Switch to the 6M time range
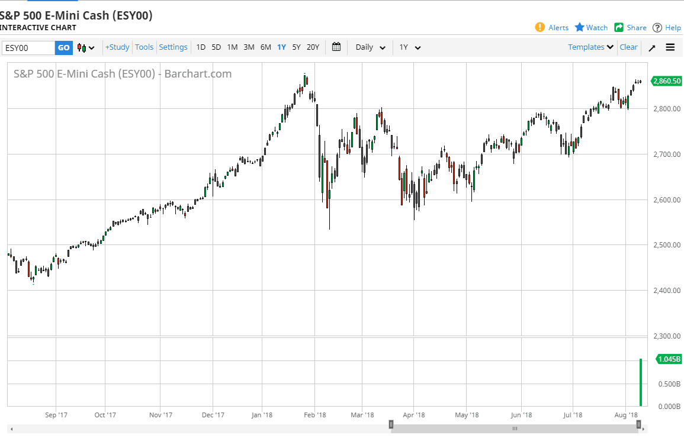The image size is (684, 438). coord(265,47)
